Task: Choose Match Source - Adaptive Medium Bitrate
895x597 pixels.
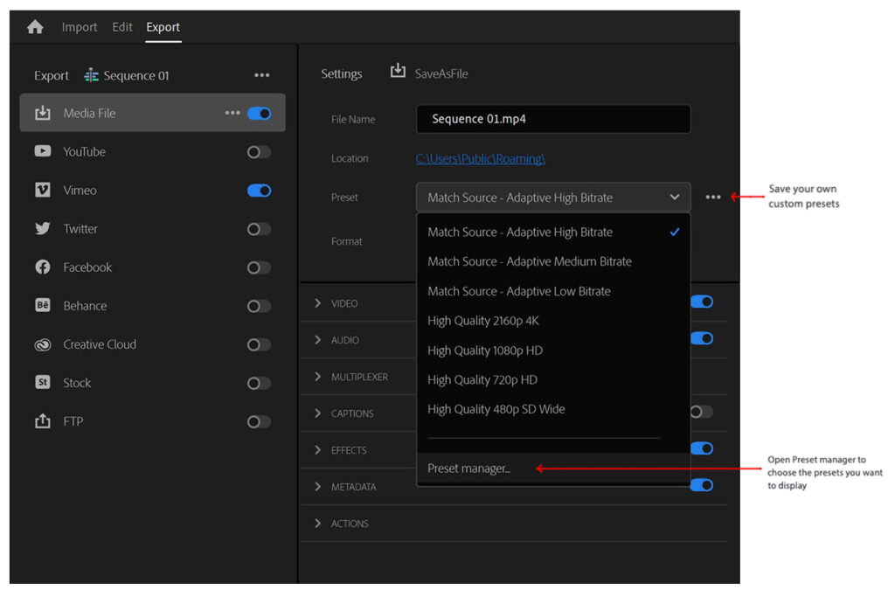Action: point(553,261)
